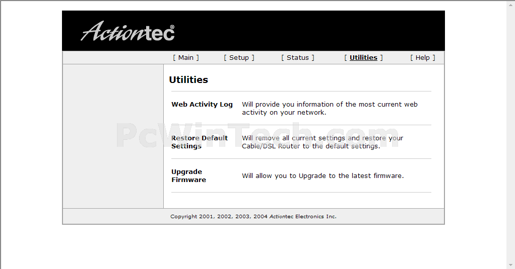Viewport: 515px width, 269px height.
Task: Open the Main navigation tab
Action: tap(186, 58)
